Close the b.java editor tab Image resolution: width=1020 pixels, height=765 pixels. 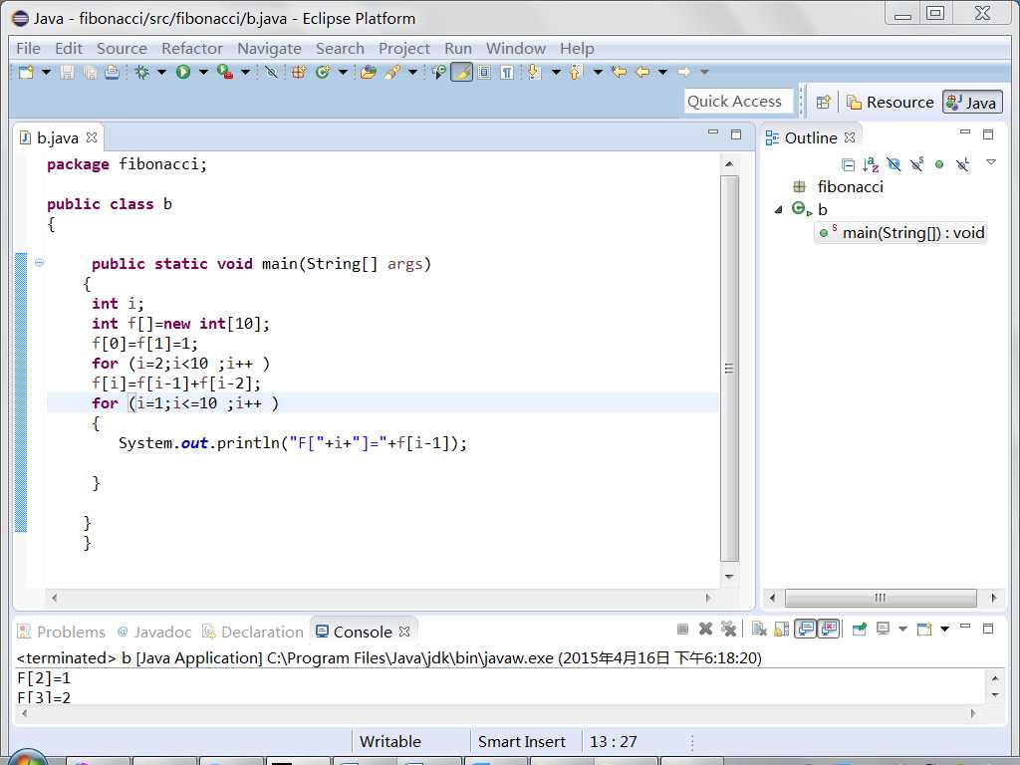[x=92, y=137]
